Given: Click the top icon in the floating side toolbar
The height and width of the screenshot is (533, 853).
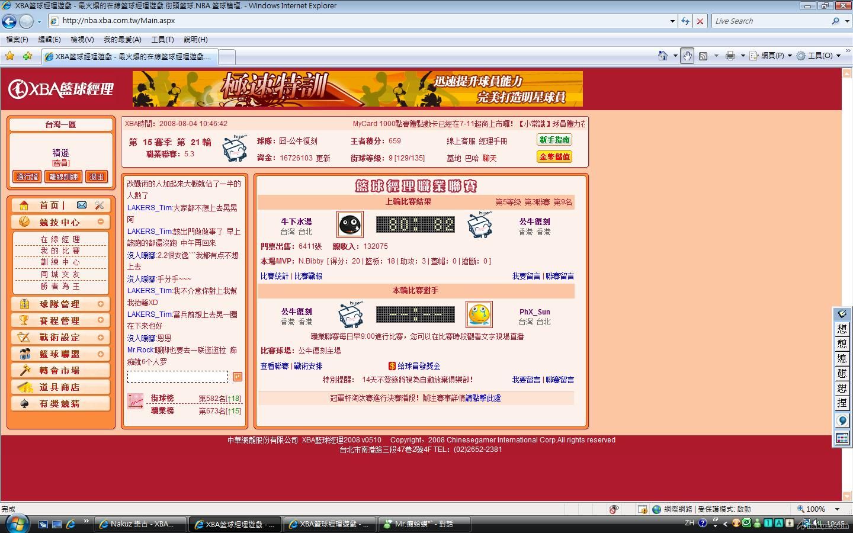Looking at the screenshot, I should pos(842,314).
